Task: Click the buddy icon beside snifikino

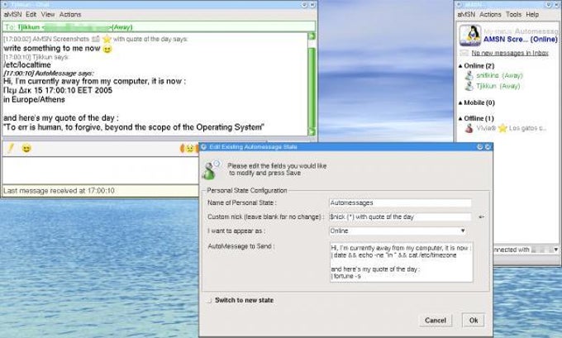Action: 469,76
